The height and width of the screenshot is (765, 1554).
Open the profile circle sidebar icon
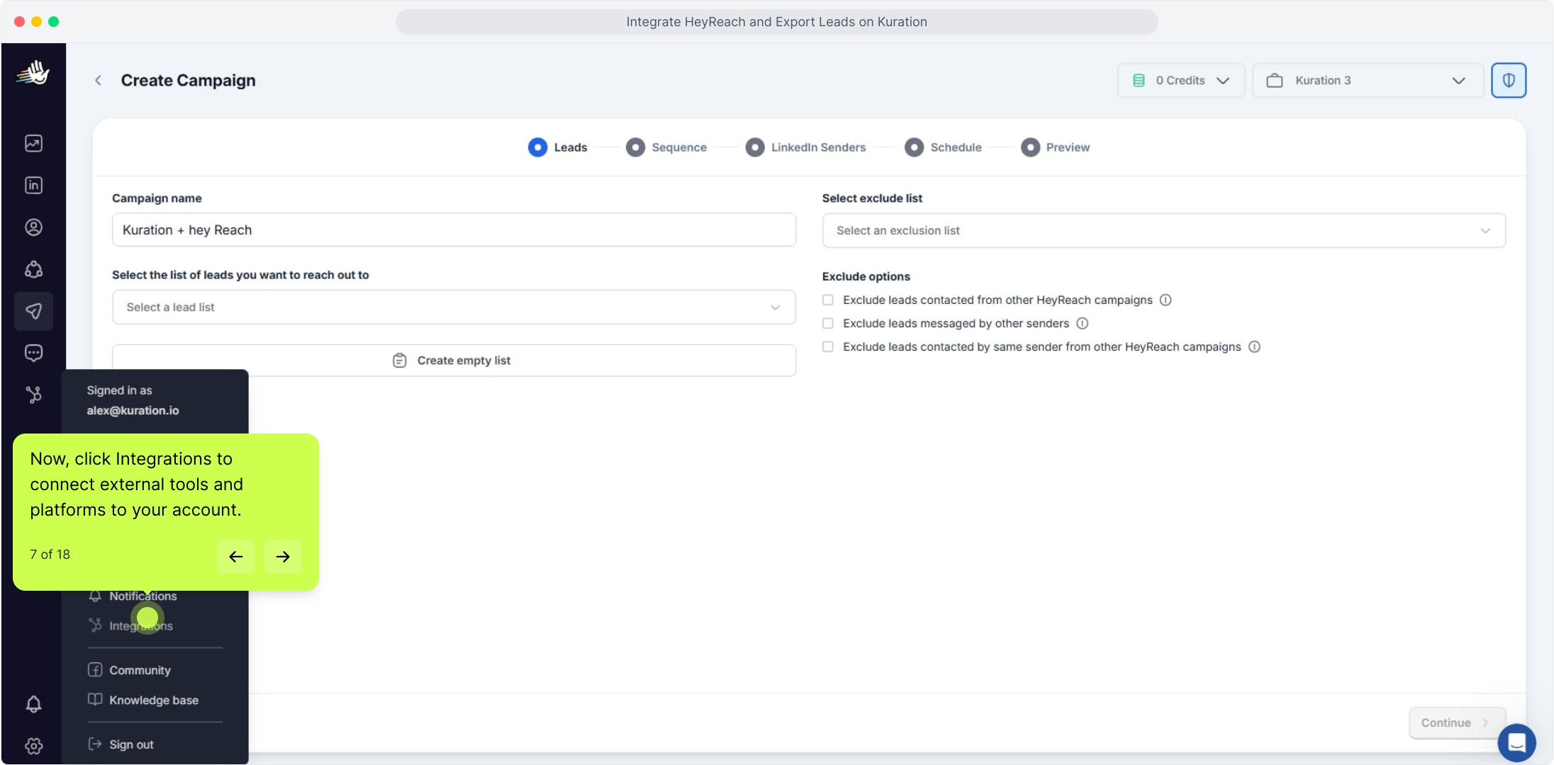[x=33, y=227]
